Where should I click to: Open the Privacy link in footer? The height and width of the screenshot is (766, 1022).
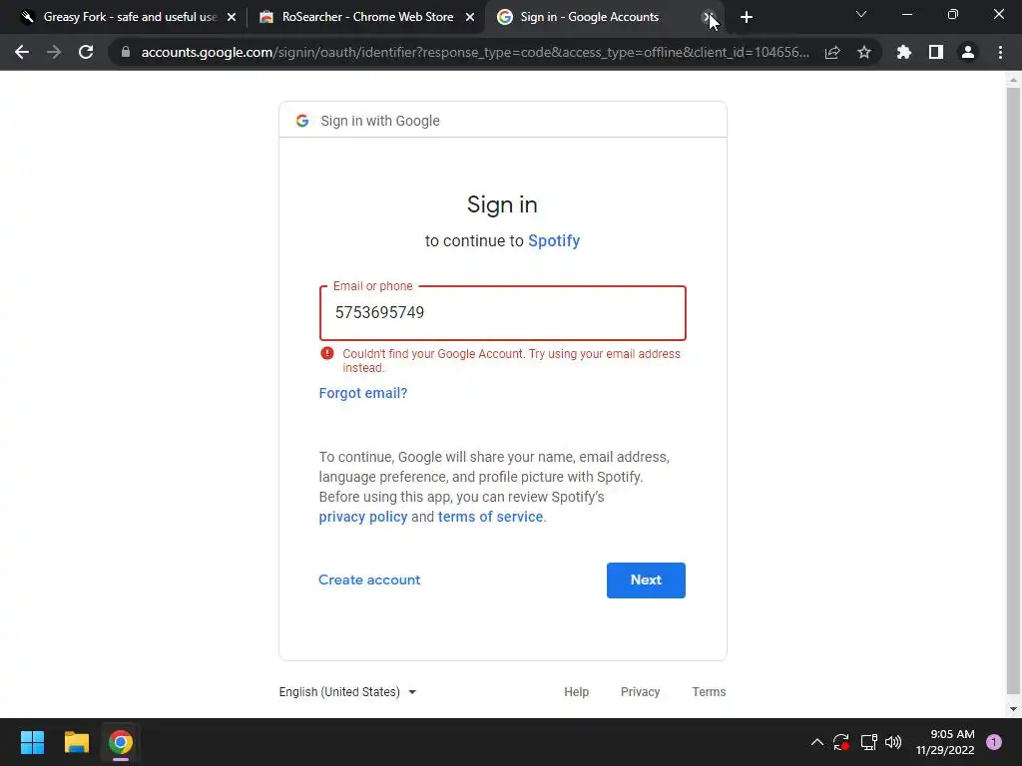tap(640, 692)
